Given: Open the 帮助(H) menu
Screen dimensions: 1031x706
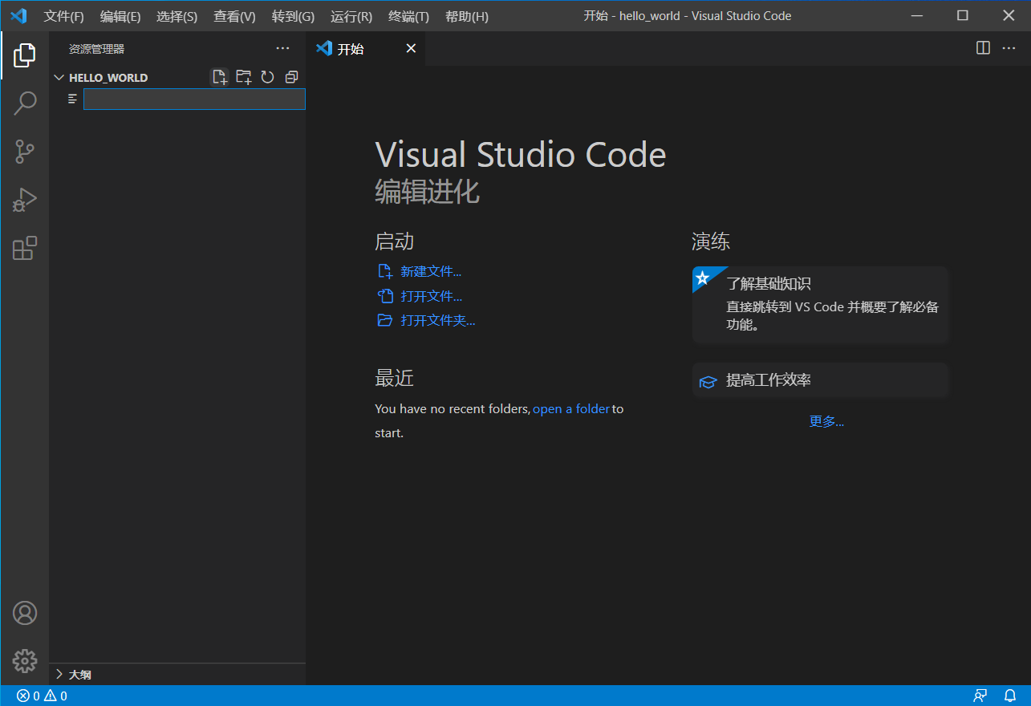Looking at the screenshot, I should 467,16.
